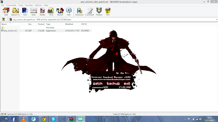Open Facebook from the taskbar
218x122 pixels.
[x=14, y=119]
